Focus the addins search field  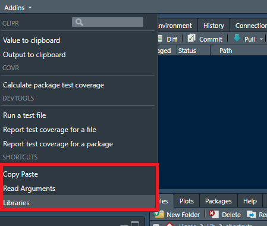coord(108,22)
